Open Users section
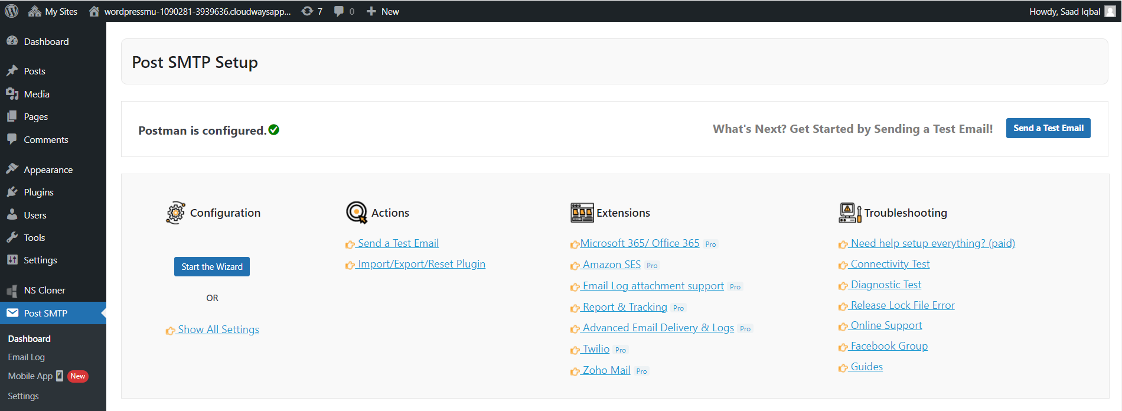 click(35, 215)
